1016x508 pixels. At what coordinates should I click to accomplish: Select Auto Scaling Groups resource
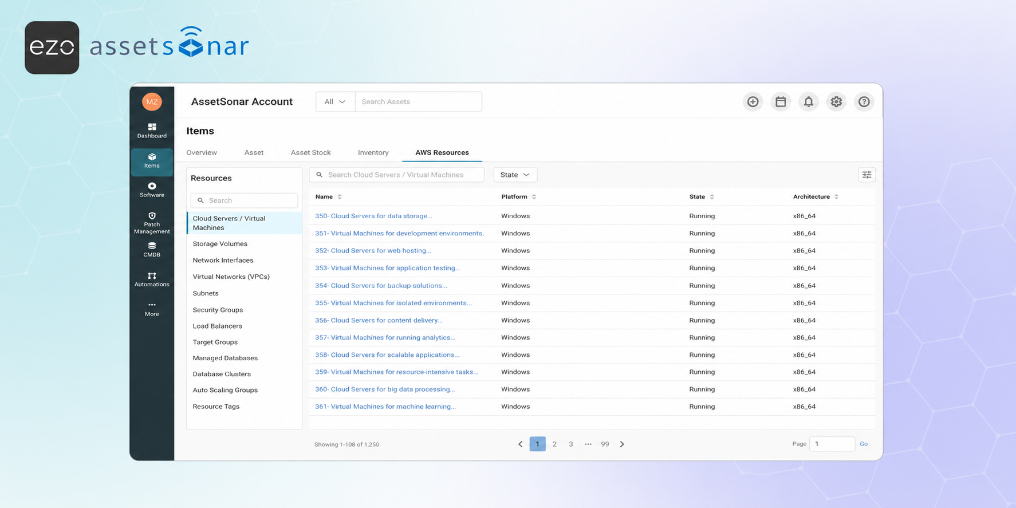click(x=225, y=390)
